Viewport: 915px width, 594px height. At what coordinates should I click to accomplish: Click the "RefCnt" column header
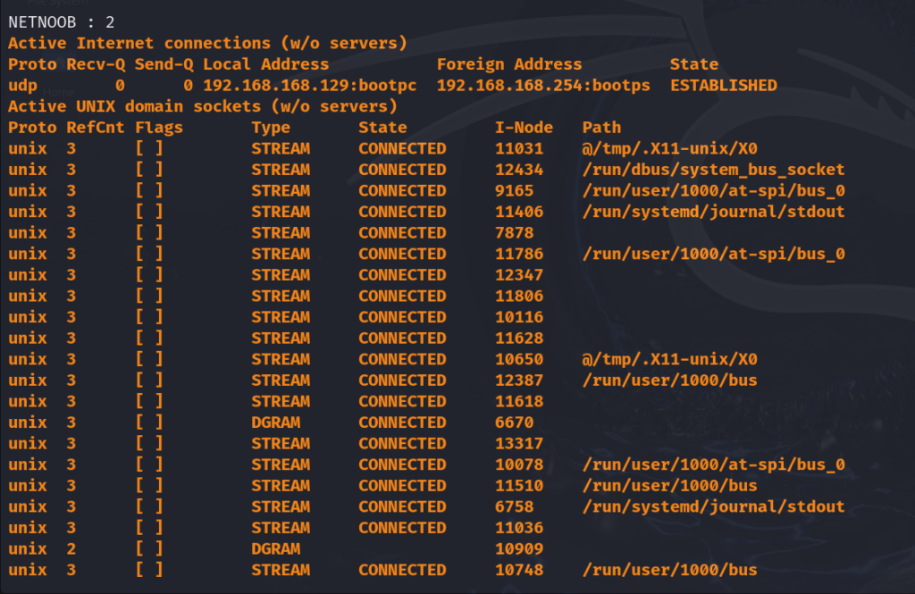pos(96,128)
